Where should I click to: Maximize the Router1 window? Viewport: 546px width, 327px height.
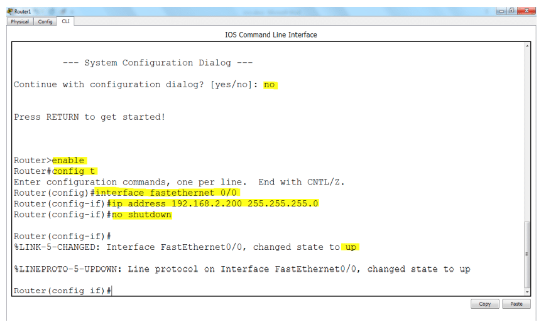coord(511,11)
